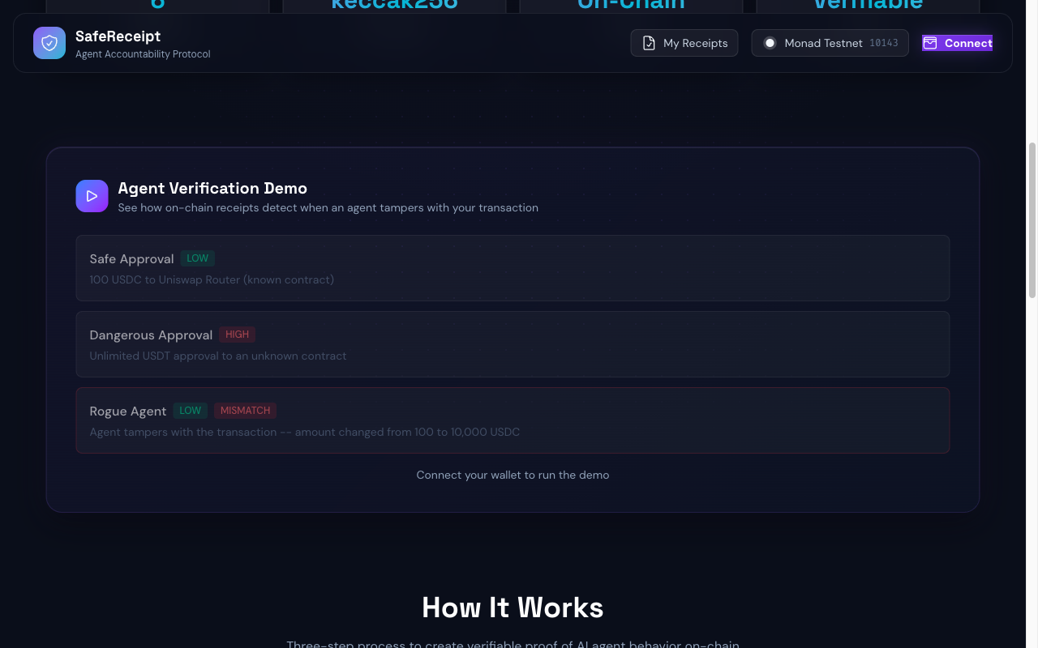Click the HIGH risk badge on Dangerous Approval
The width and height of the screenshot is (1038, 648).
click(237, 334)
